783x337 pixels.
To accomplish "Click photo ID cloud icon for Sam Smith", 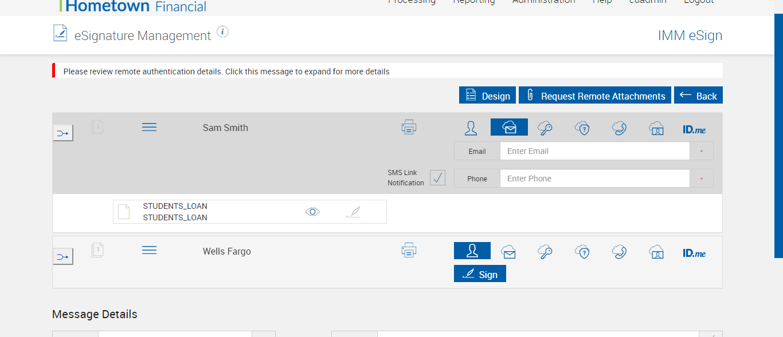I will pyautogui.click(x=656, y=128).
